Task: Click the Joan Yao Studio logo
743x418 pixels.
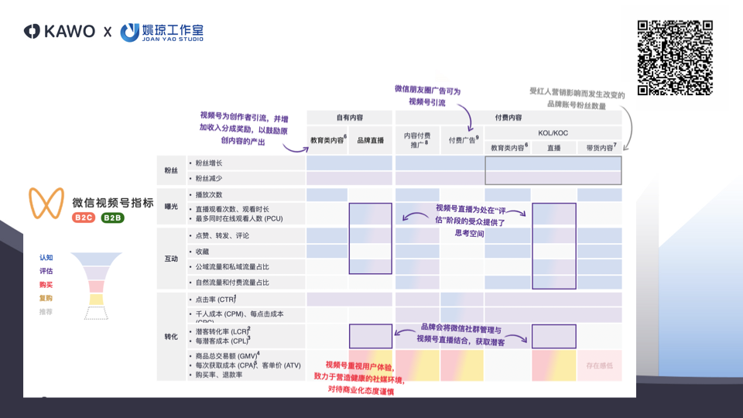Action: (x=162, y=33)
